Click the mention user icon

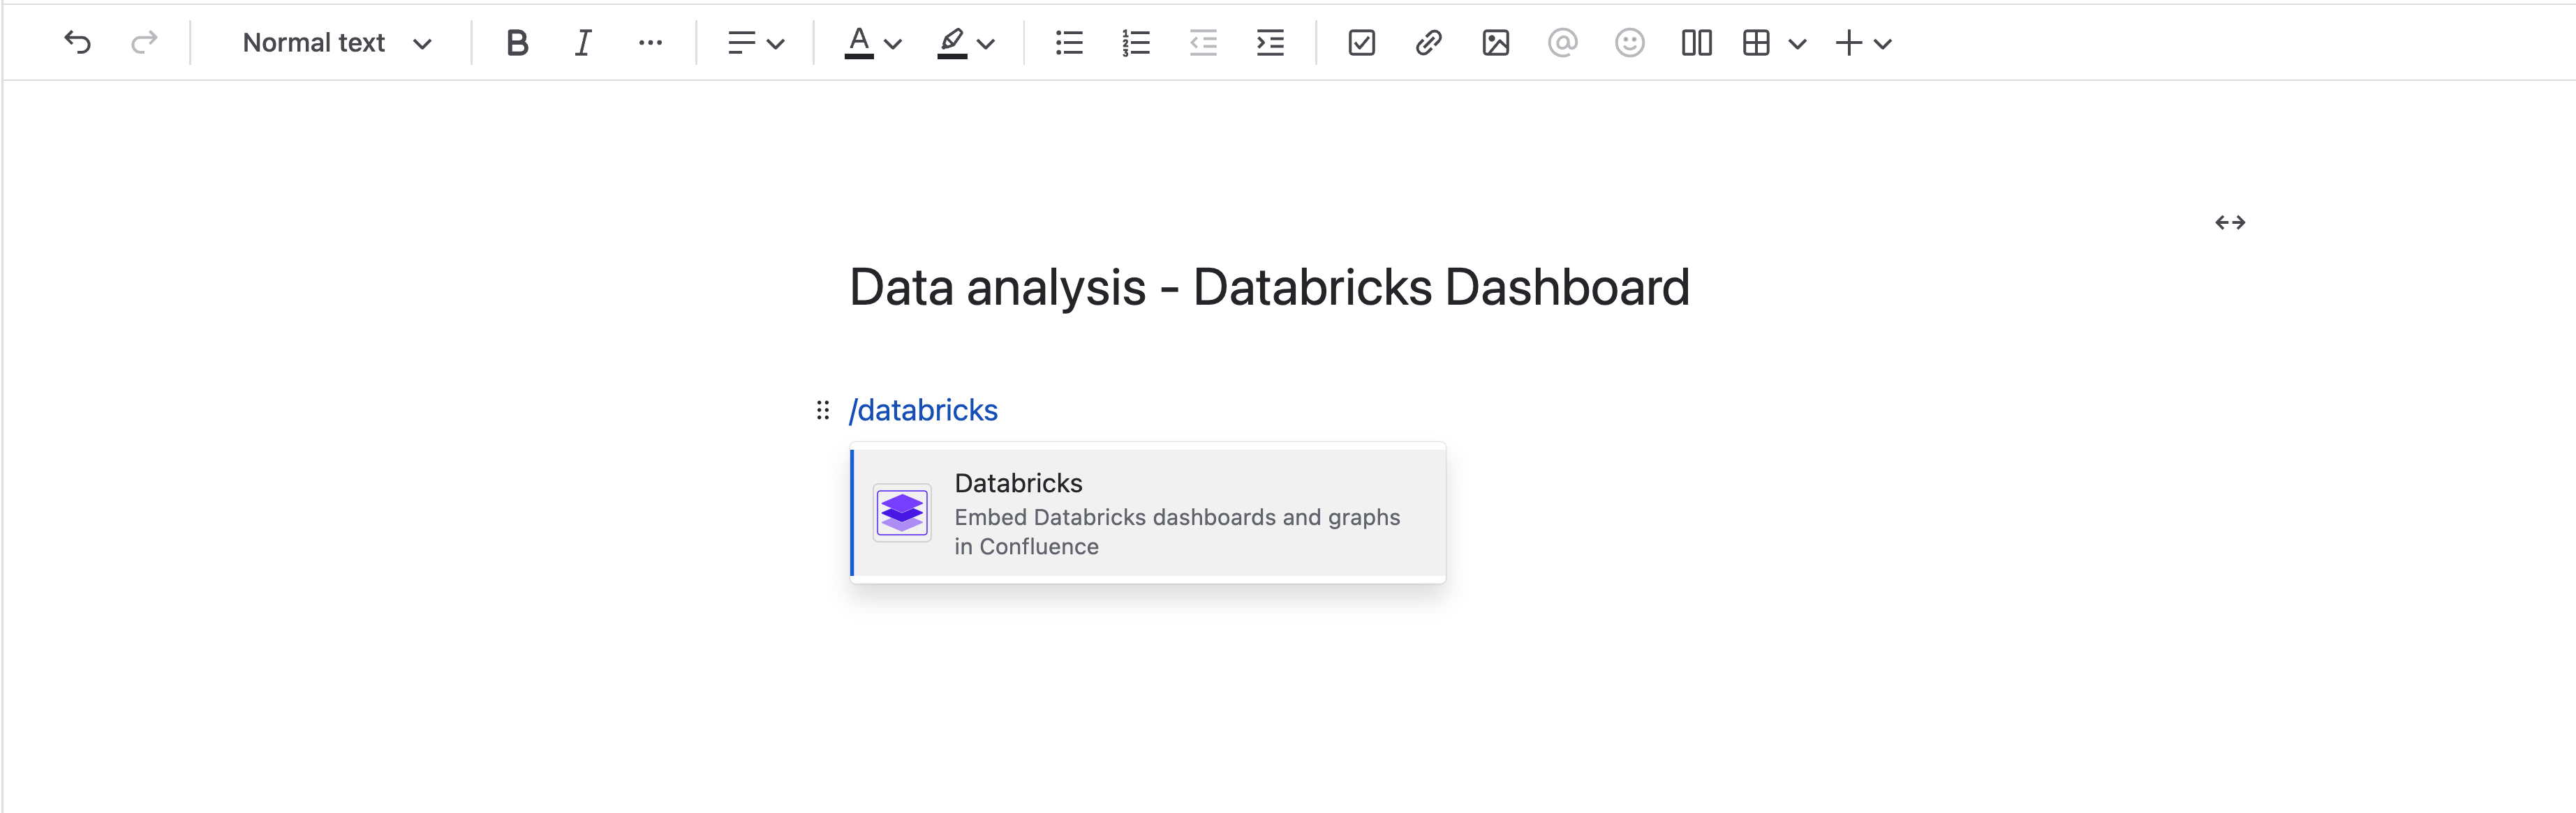(1562, 41)
